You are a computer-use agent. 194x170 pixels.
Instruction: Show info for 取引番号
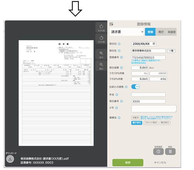(121, 101)
